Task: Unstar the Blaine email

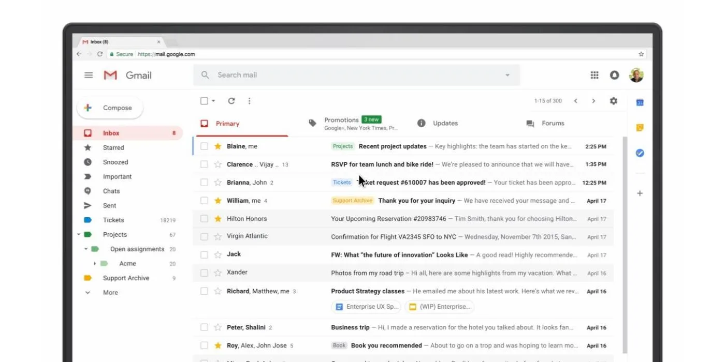Action: (218, 146)
